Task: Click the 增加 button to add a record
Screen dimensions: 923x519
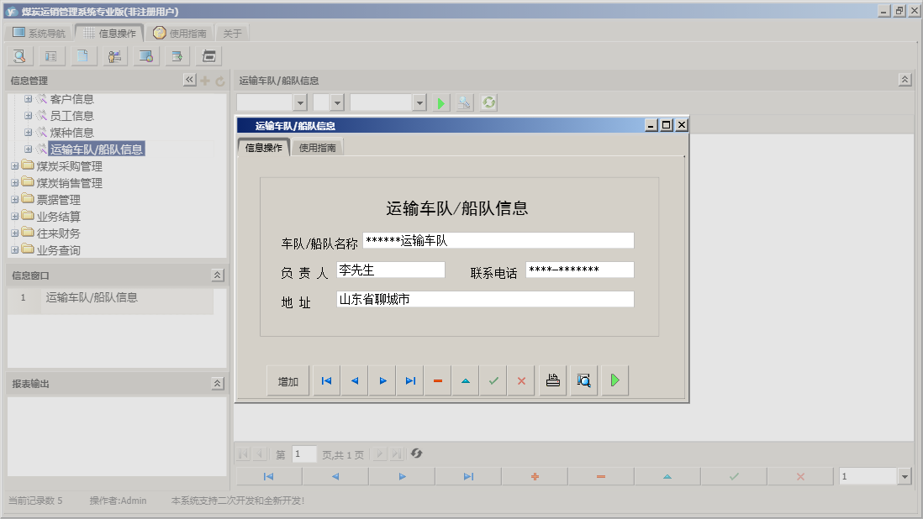Action: 287,380
